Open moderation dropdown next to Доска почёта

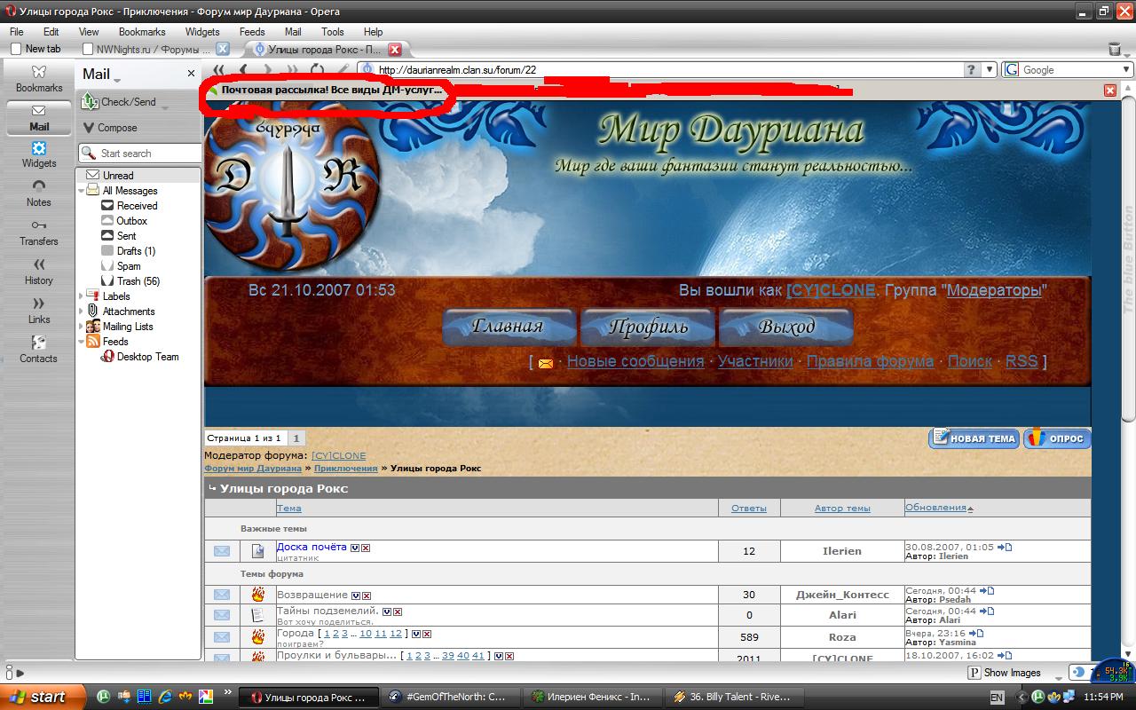coord(355,548)
